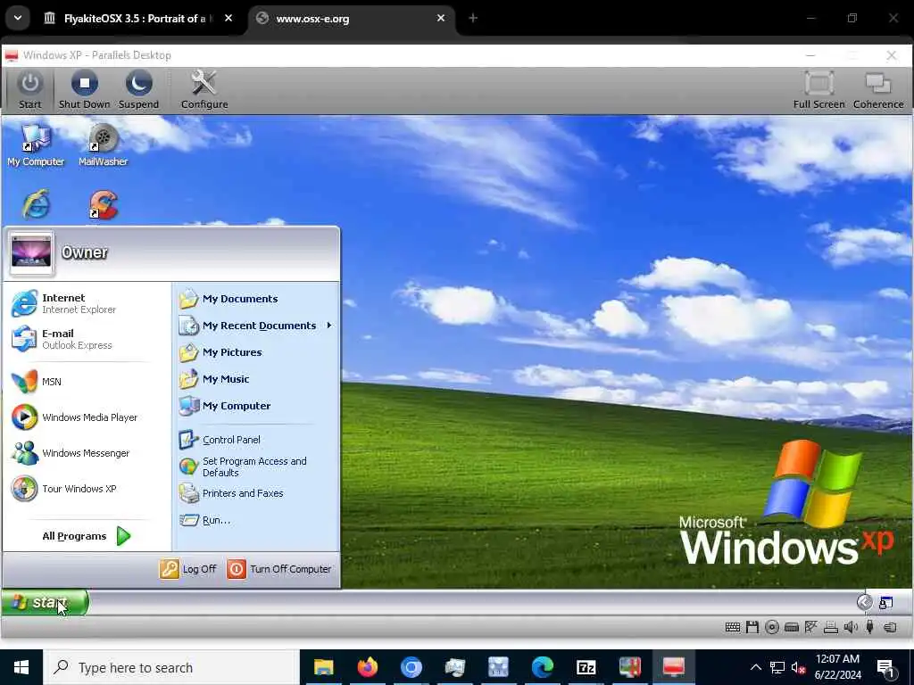Click the Log Off button
Screen dimensions: 914x685
click(x=187, y=569)
